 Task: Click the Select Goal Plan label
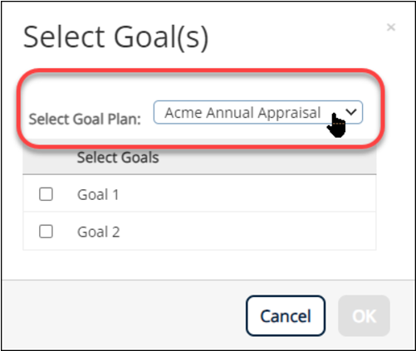coord(85,119)
